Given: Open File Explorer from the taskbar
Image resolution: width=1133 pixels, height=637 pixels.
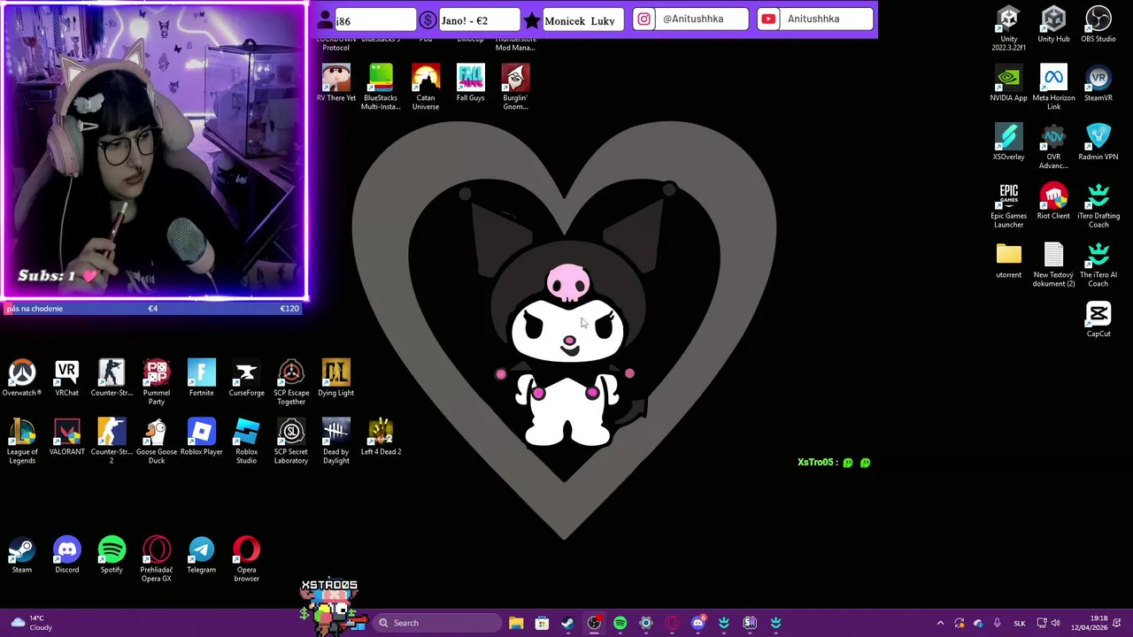Looking at the screenshot, I should (516, 623).
